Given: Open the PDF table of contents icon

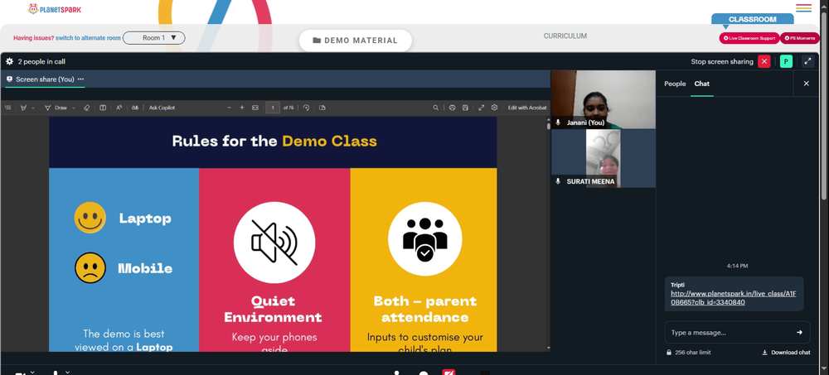Looking at the screenshot, I should click(x=8, y=108).
